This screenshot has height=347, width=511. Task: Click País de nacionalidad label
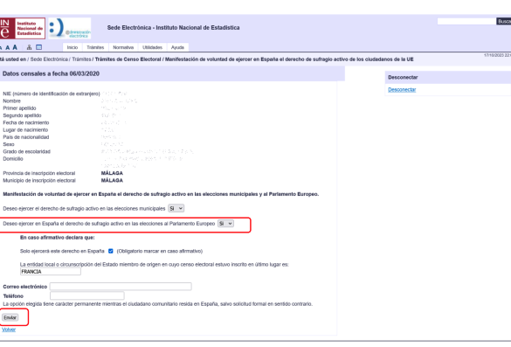pyautogui.click(x=26, y=137)
